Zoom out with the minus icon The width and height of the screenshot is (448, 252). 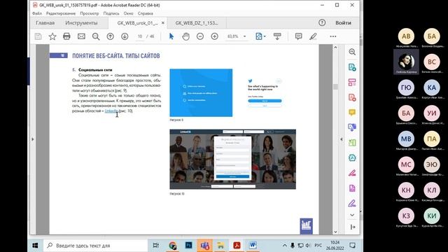[200, 36]
